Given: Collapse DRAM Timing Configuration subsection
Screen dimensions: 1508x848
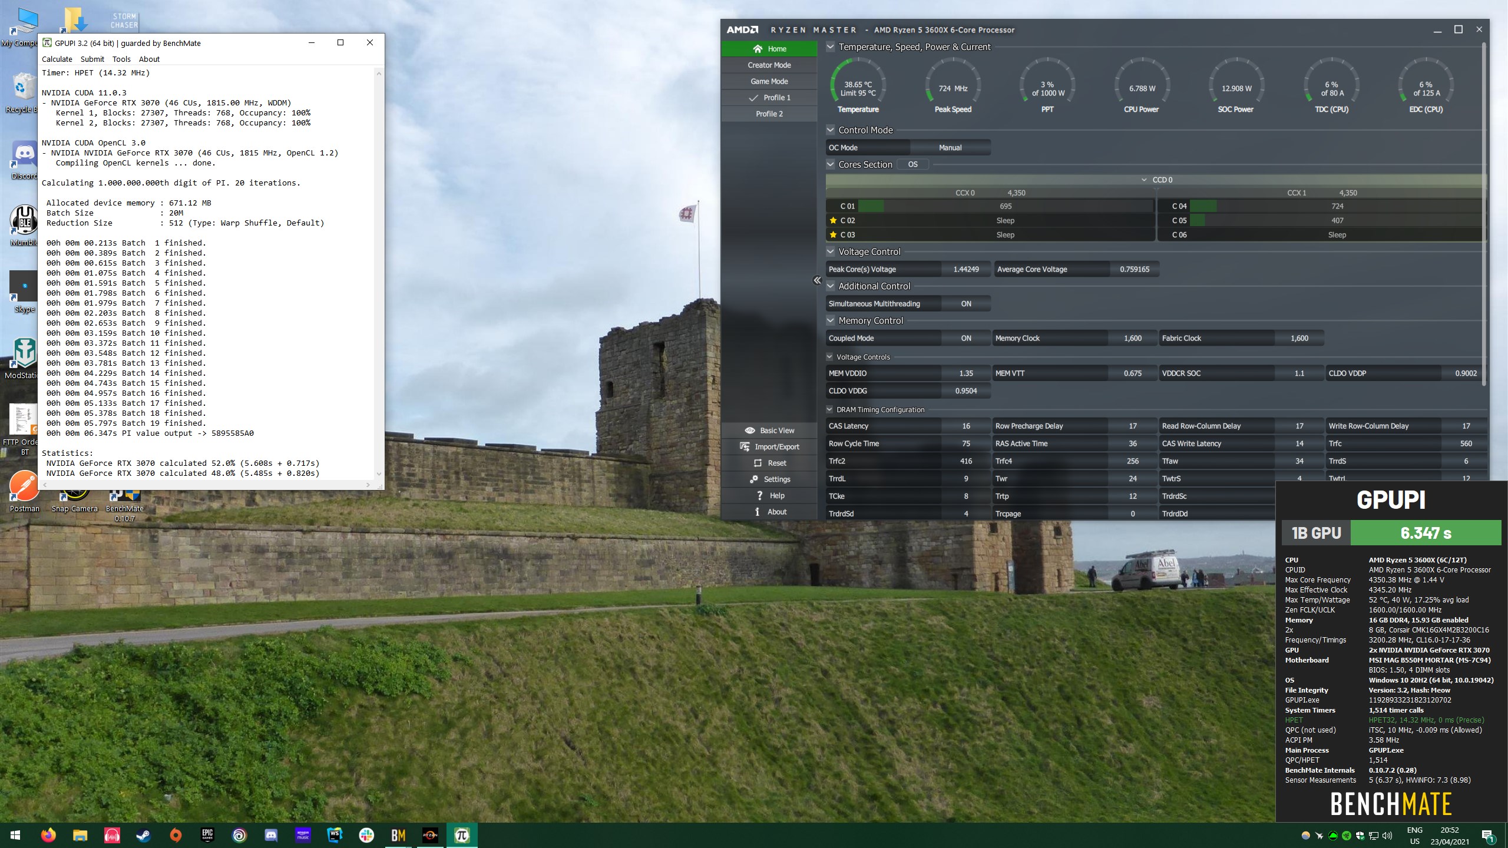Looking at the screenshot, I should pyautogui.click(x=829, y=410).
